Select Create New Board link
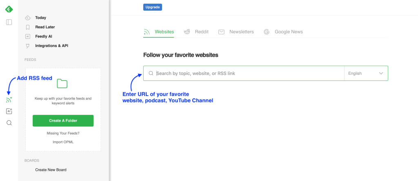The image size is (418, 181). point(51,170)
